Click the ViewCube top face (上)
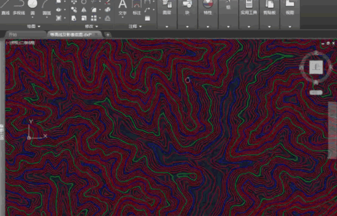Image resolution: width=337 pixels, height=216 pixels. (316, 67)
